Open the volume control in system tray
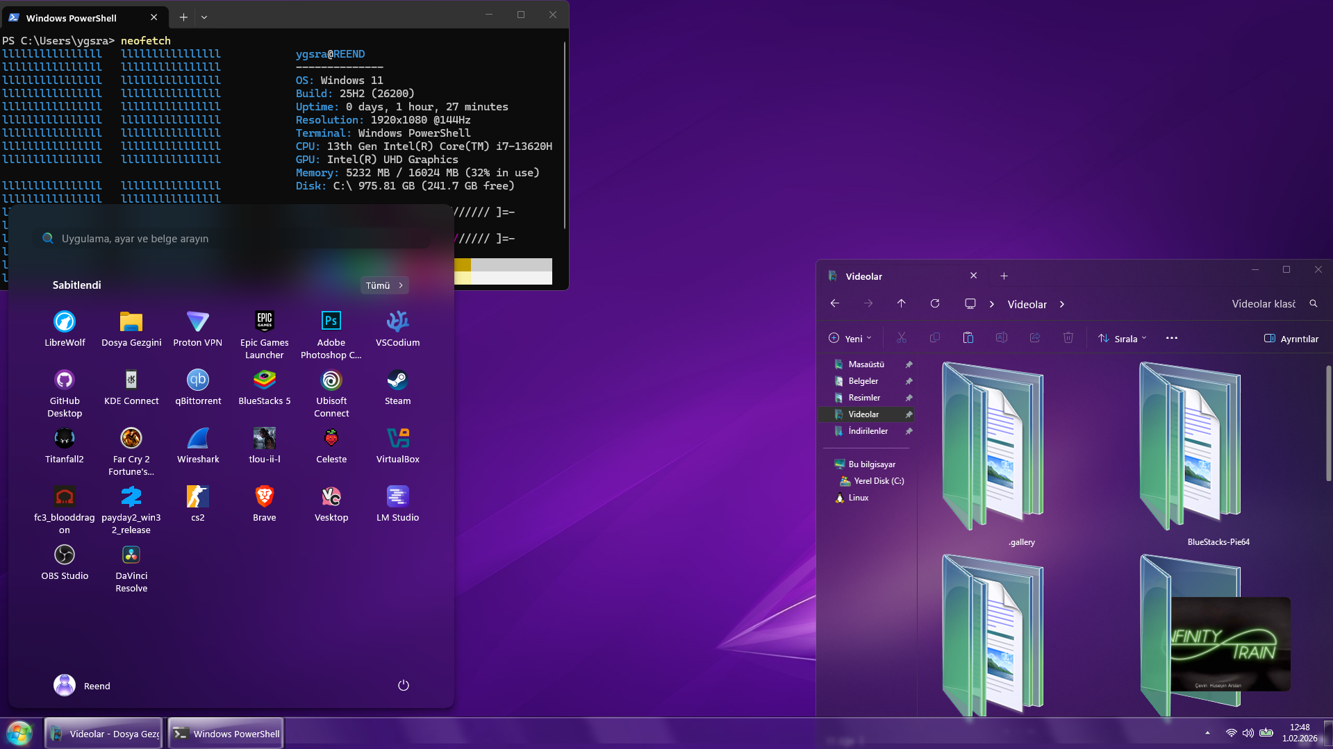1333x749 pixels. [x=1248, y=733]
